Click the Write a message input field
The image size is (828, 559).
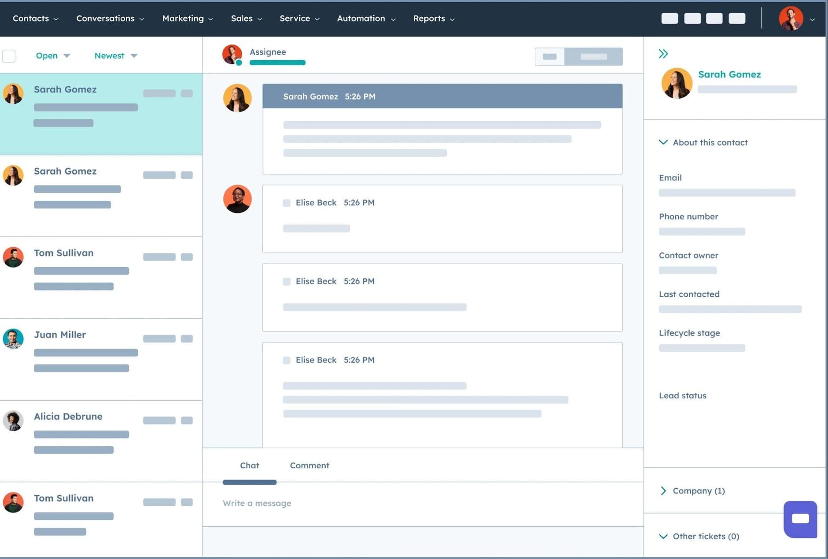coord(423,504)
